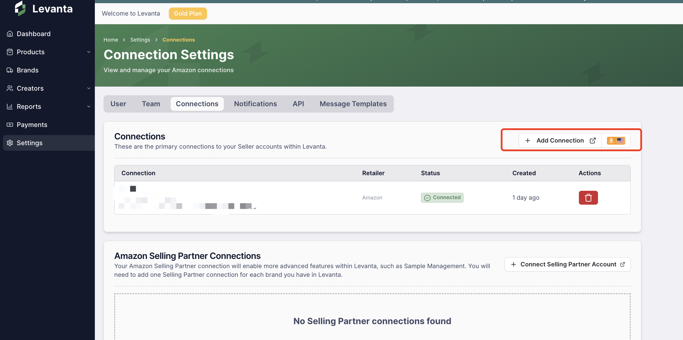
Task: Click the Actions column header
Action: pos(590,173)
